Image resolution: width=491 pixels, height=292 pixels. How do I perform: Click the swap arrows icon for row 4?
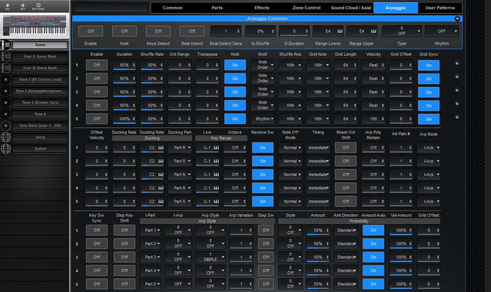click(x=457, y=103)
